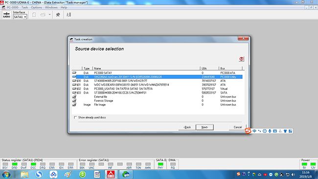
Task: Click the volume speaker tray icon
Action: (x=293, y=174)
